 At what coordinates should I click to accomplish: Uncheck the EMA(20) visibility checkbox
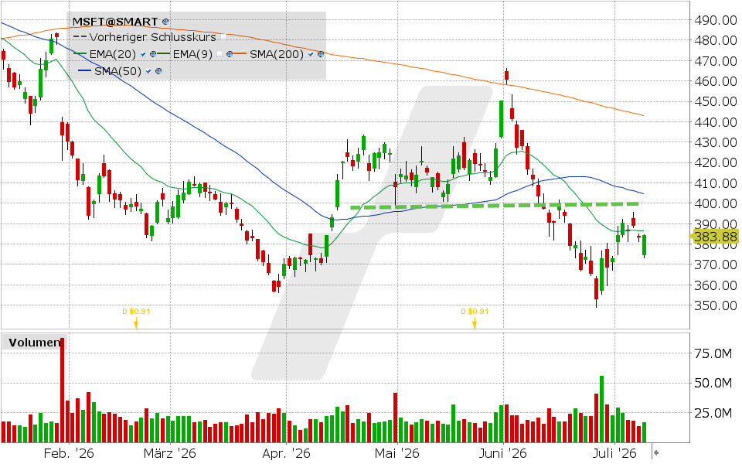[x=143, y=54]
